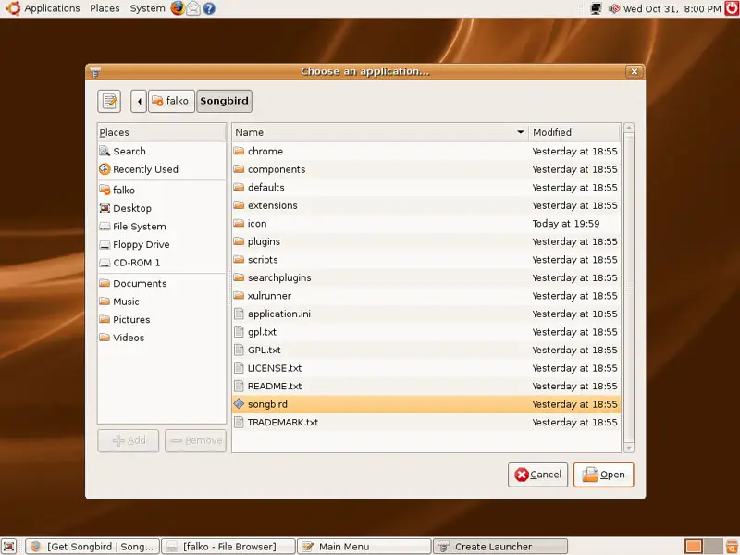The image size is (740, 555).
Task: Open the Places menu in top panel
Action: pyautogui.click(x=105, y=8)
